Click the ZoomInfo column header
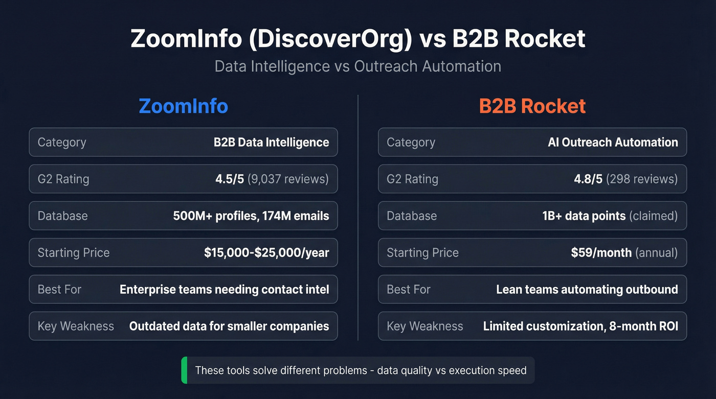Image resolution: width=716 pixels, height=399 pixels. 183,106
